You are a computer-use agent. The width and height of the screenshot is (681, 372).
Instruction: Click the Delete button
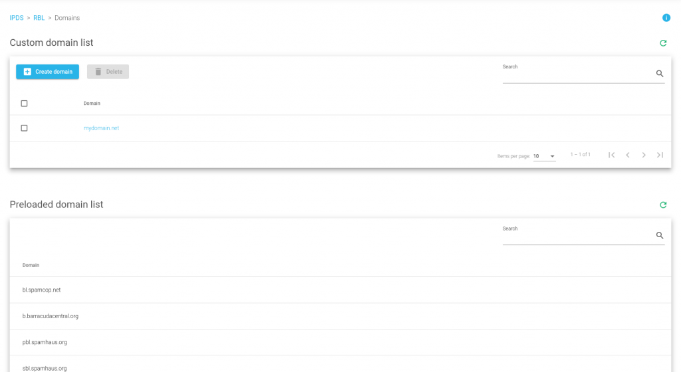pyautogui.click(x=108, y=72)
